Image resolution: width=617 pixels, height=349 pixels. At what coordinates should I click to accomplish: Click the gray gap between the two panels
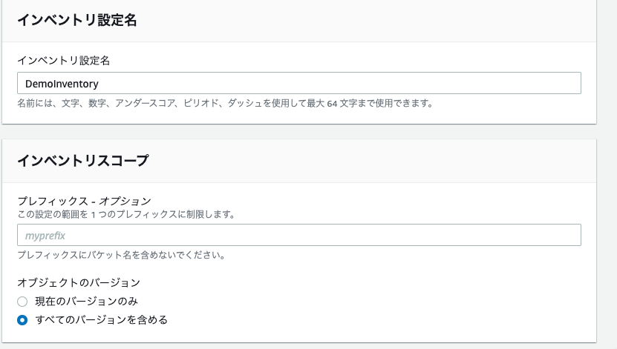tap(299, 131)
